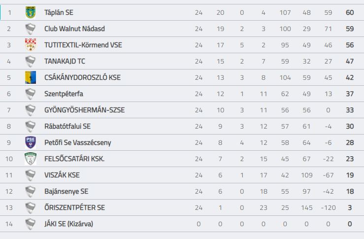Click the rank number 13 row cell
The height and width of the screenshot is (239, 364).
coord(9,207)
